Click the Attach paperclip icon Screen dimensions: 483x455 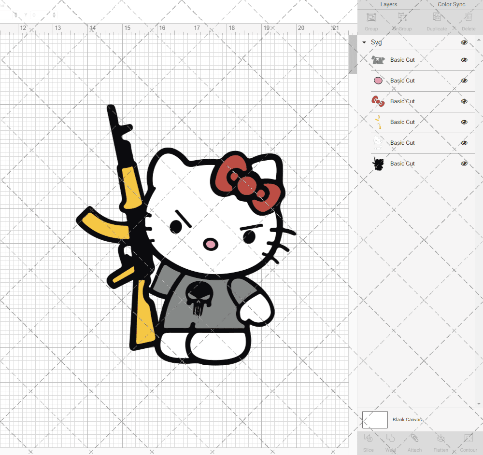click(414, 438)
